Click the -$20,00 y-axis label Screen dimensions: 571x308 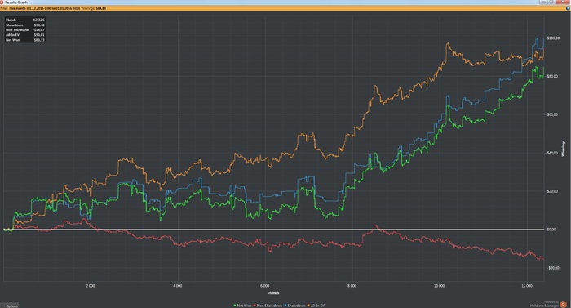coord(553,268)
